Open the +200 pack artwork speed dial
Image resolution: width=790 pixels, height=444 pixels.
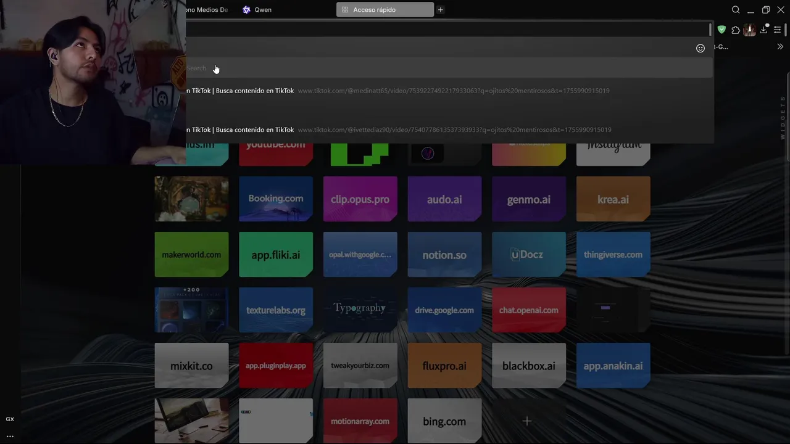(x=191, y=310)
